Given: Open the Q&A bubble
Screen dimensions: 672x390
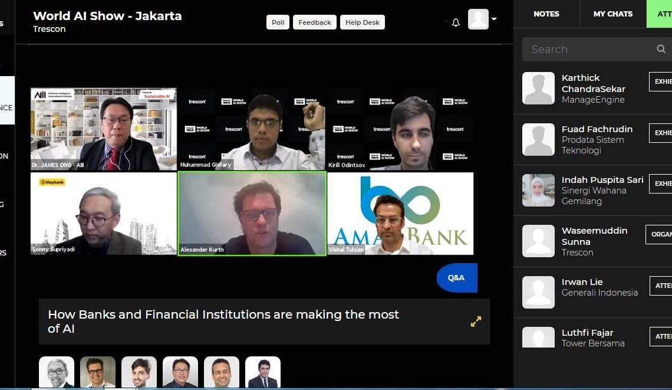Looking at the screenshot, I should [457, 277].
